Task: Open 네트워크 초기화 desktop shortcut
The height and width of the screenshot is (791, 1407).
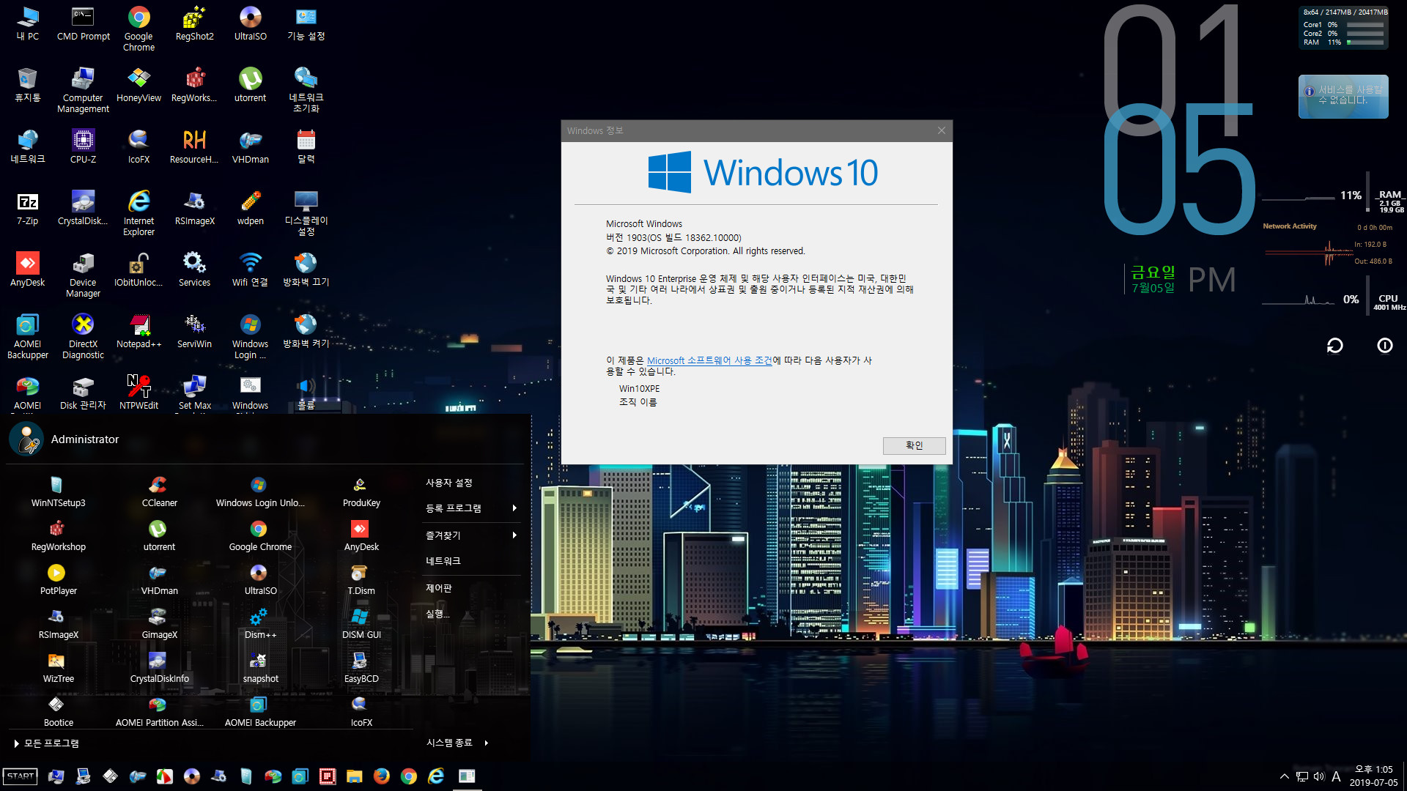Action: tap(306, 91)
